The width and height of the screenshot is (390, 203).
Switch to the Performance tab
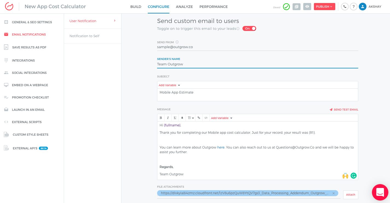213,7
